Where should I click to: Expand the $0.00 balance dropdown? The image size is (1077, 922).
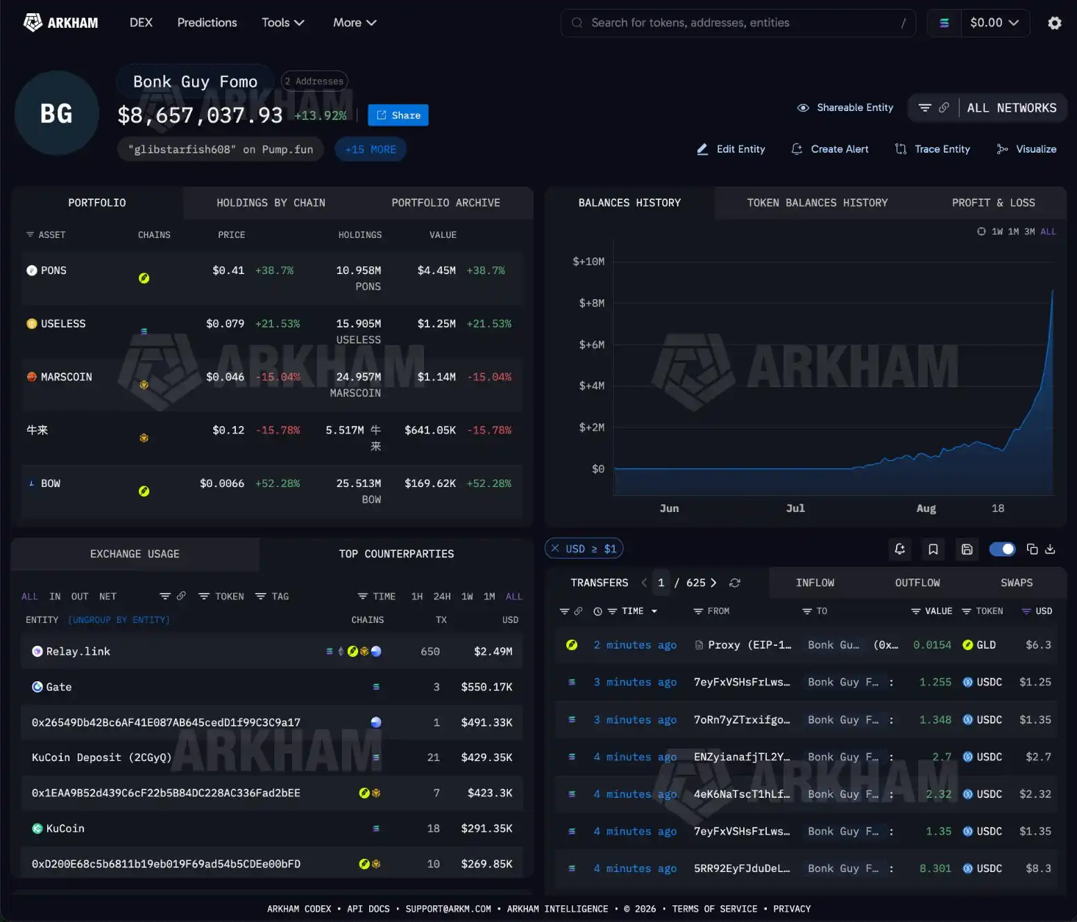click(994, 23)
